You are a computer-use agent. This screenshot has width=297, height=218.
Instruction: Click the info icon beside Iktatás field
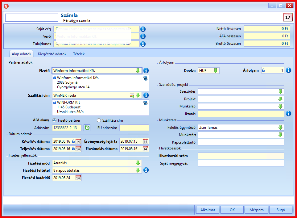pyautogui.click(x=288, y=114)
